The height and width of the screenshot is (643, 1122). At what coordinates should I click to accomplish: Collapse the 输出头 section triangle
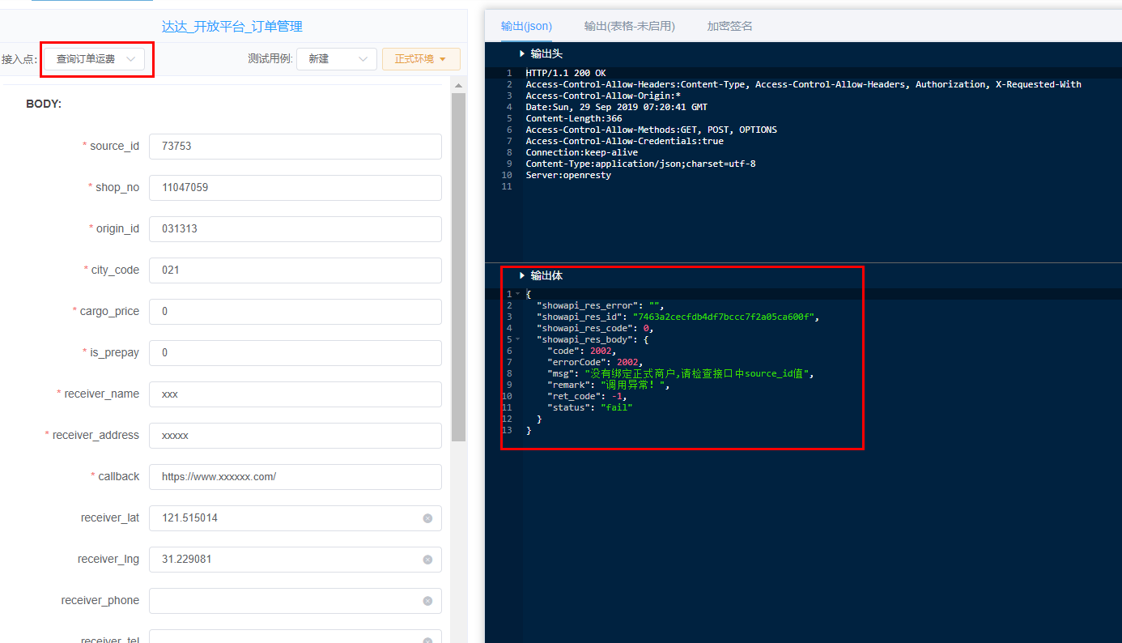[522, 53]
